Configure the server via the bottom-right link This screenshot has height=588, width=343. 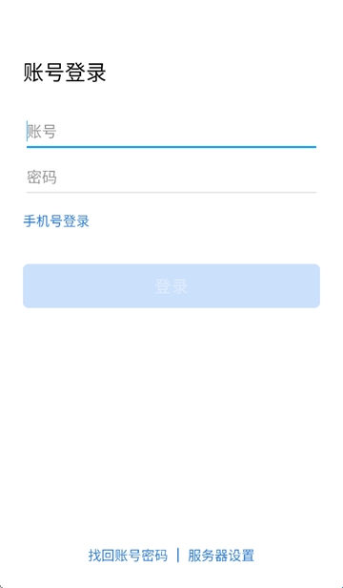point(221,556)
